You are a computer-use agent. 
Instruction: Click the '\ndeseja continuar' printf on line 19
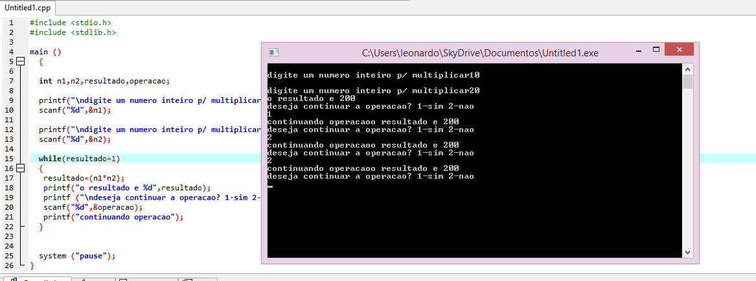(152, 197)
